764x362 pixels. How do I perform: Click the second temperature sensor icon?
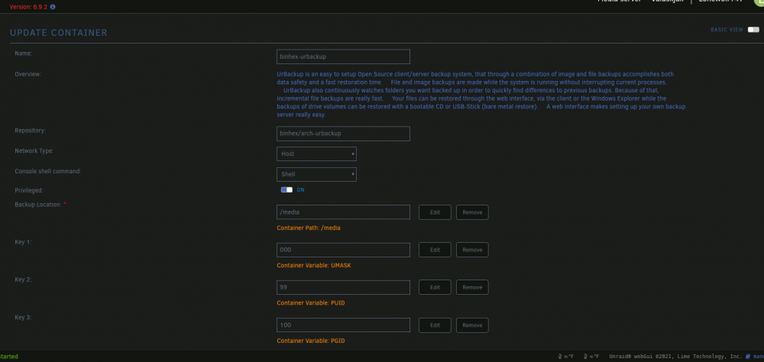tap(586, 357)
